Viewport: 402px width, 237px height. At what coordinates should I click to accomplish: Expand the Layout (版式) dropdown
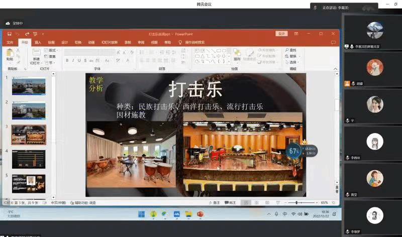51,50
